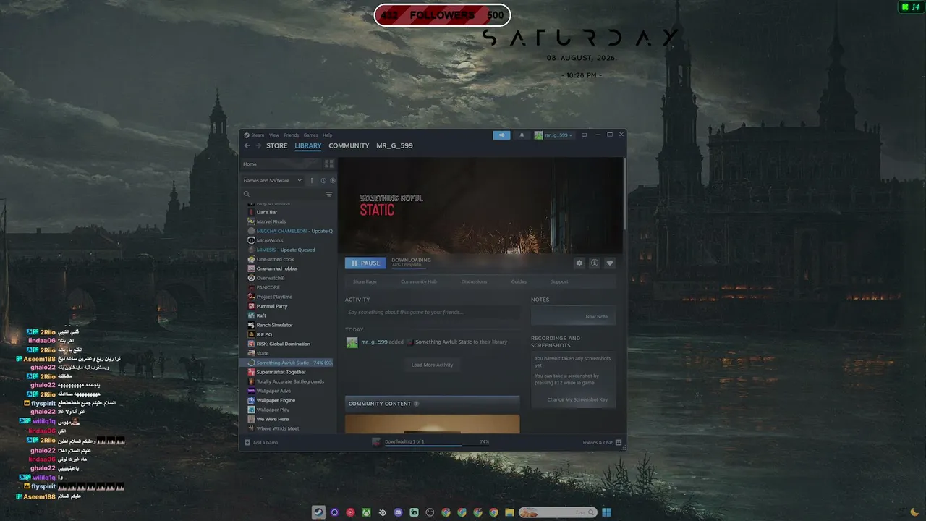This screenshot has height=521, width=926.
Task: Show game info with the info icon
Action: coord(595,263)
